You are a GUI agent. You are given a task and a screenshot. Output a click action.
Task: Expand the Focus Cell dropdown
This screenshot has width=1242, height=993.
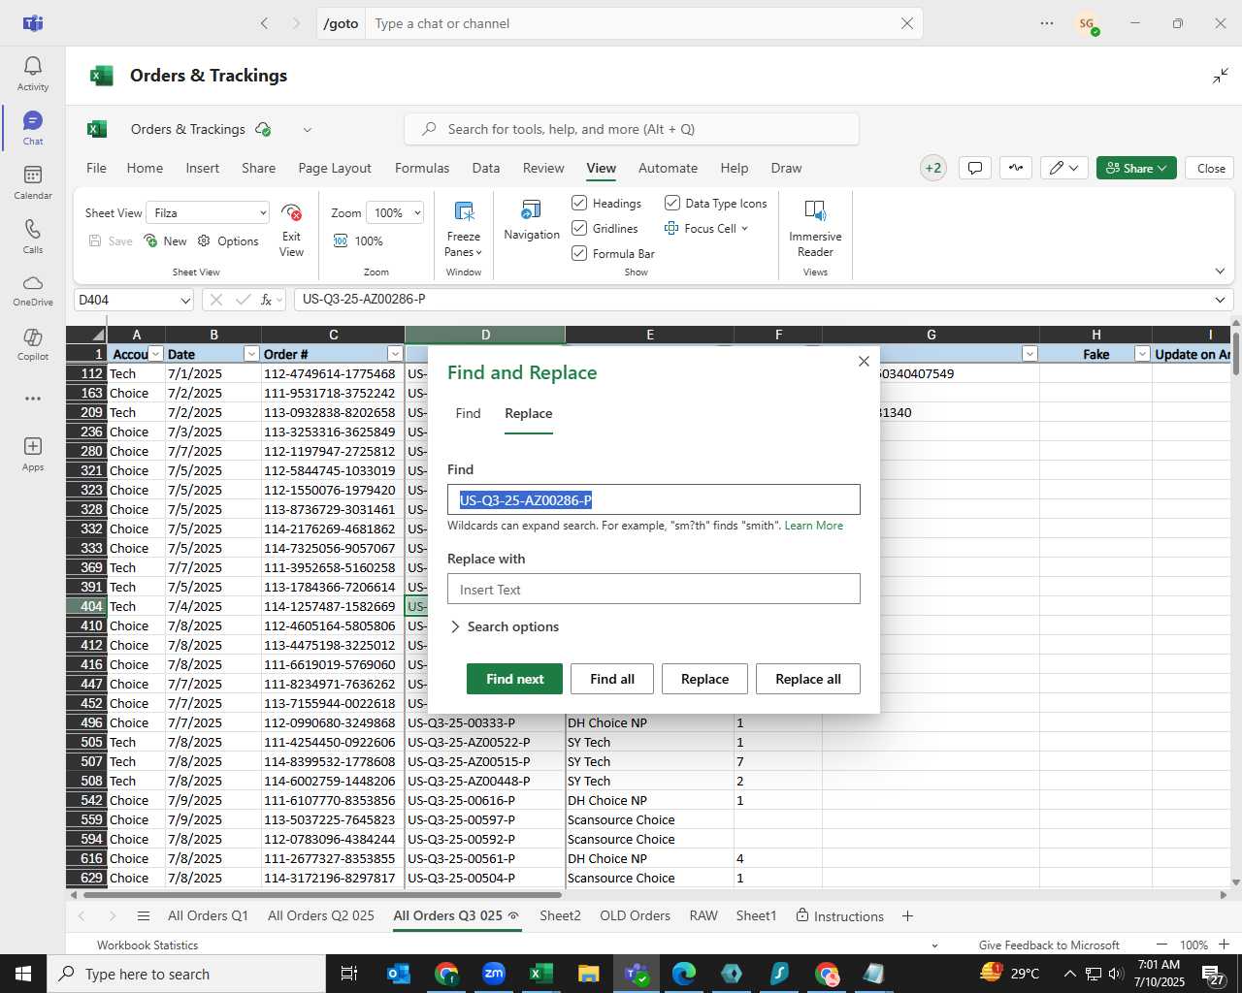click(744, 229)
